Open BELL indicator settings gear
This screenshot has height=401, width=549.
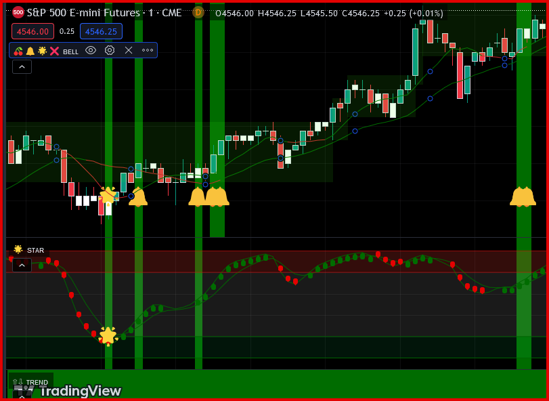110,50
